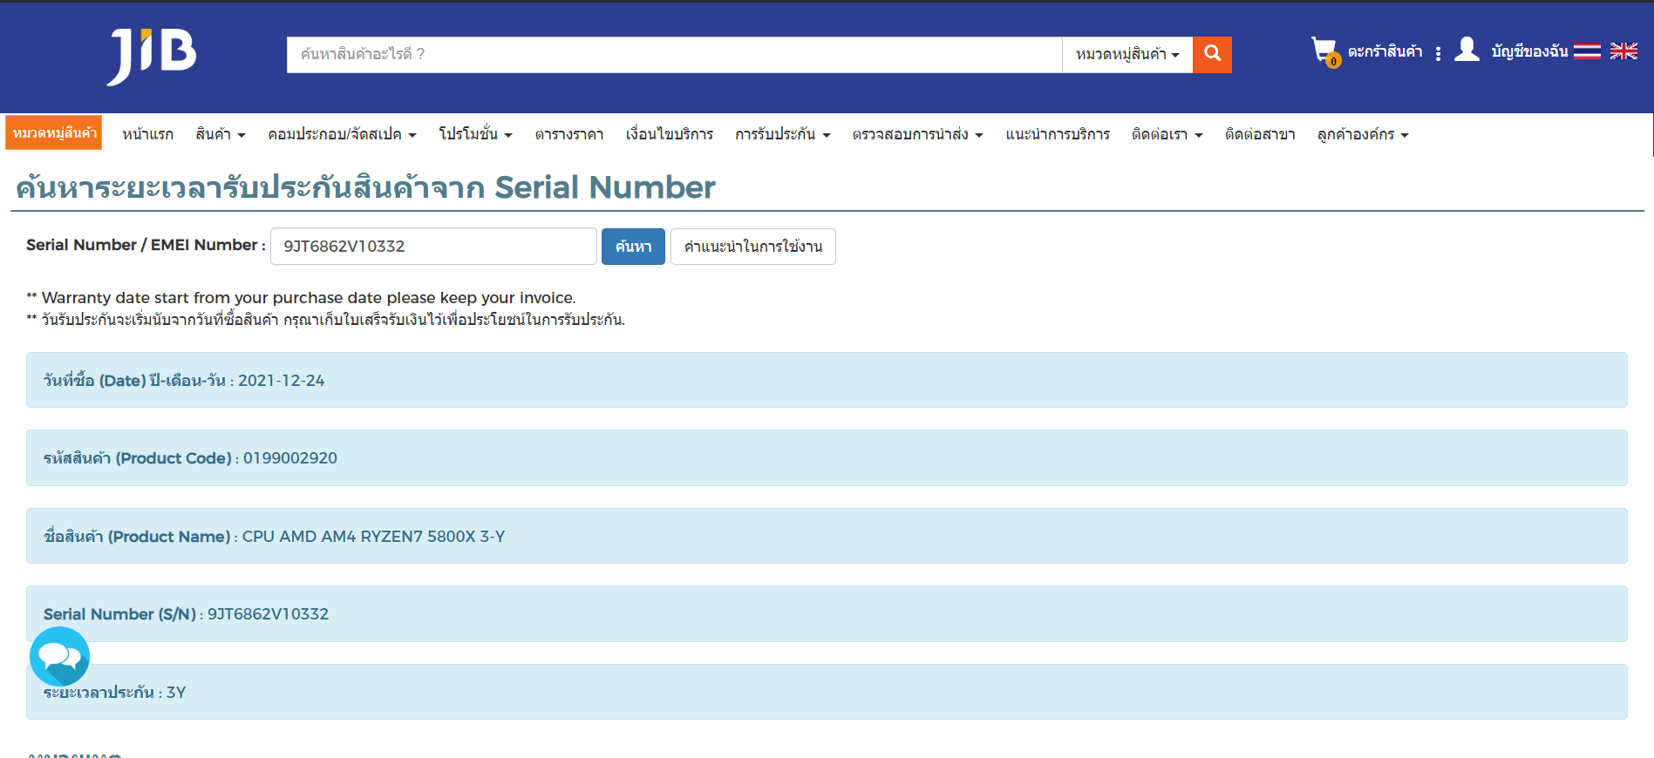Click the JIB logo
The height and width of the screenshot is (758, 1654).
click(x=152, y=57)
